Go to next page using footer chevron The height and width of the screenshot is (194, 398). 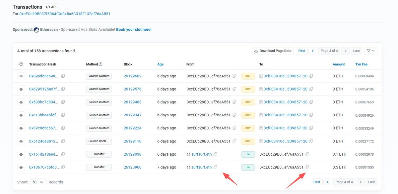(361, 182)
